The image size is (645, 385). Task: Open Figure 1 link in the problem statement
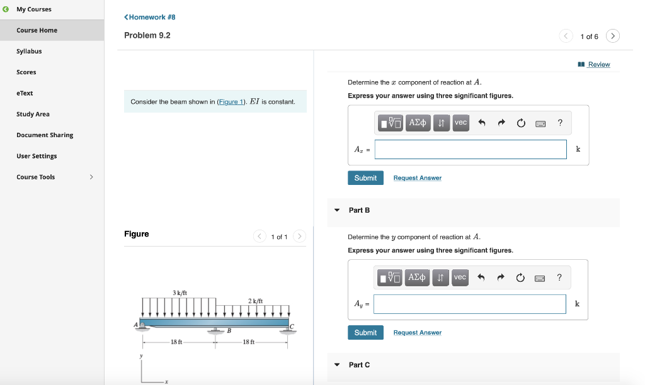click(x=231, y=101)
